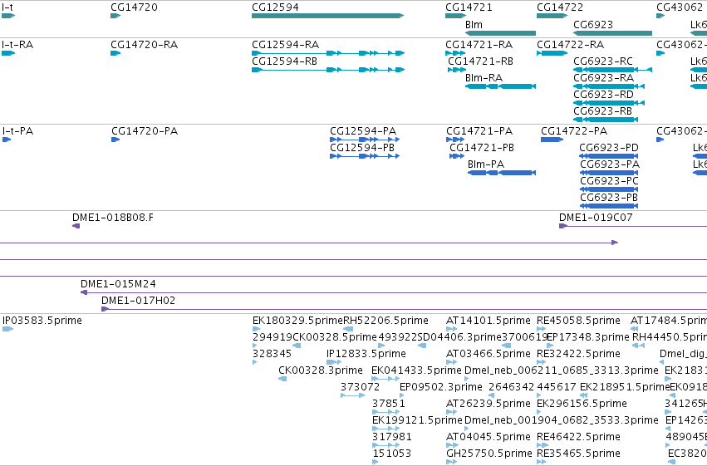The height and width of the screenshot is (466, 707).
Task: Click the AT26239.5prime EST label
Action: point(489,404)
